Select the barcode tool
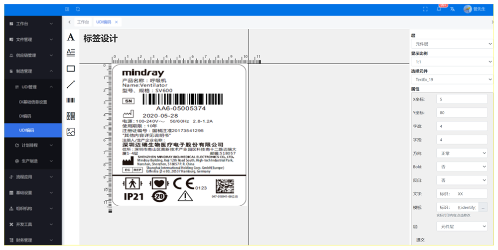The width and height of the screenshot is (498, 250). 71,100
